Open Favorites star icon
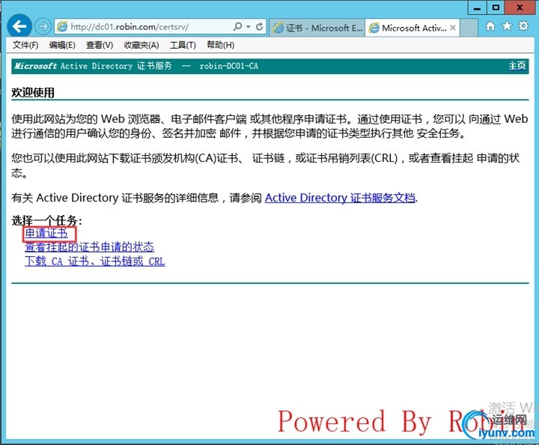This screenshot has height=445, width=539. click(507, 26)
